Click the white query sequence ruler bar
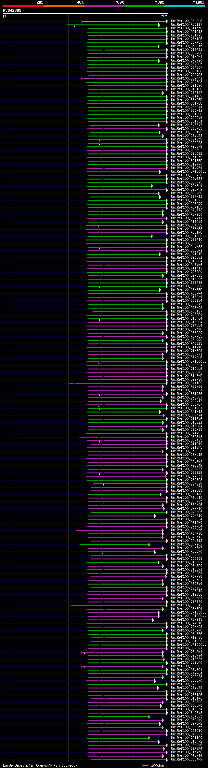The width and height of the screenshot is (208, 768). click(x=85, y=13)
